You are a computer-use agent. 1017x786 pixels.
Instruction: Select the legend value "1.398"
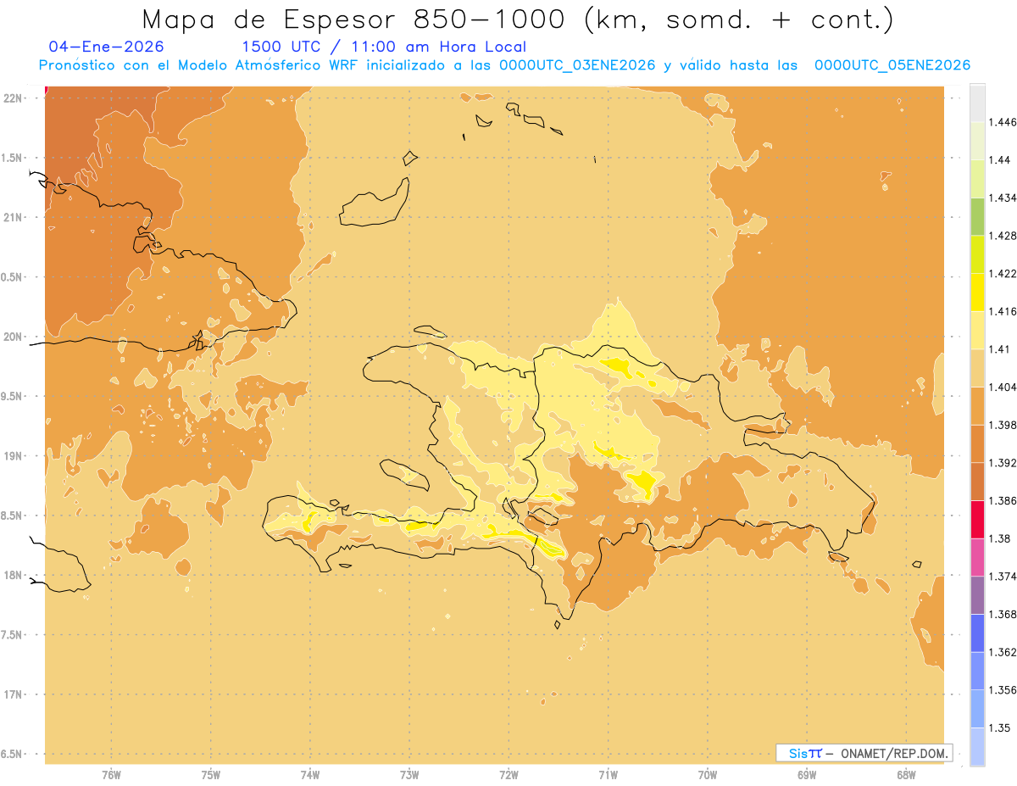(x=1004, y=425)
